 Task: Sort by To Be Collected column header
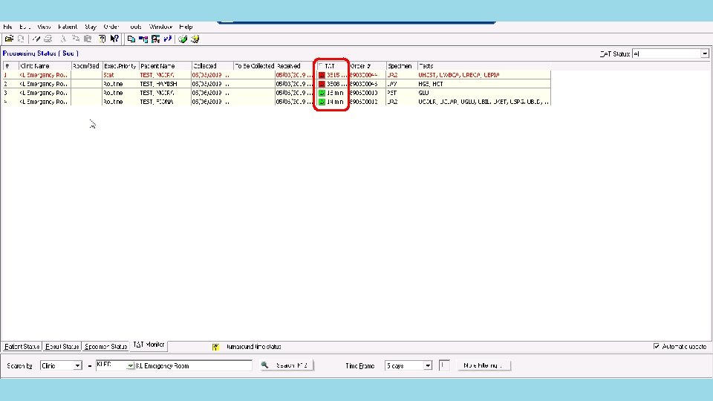click(255, 66)
